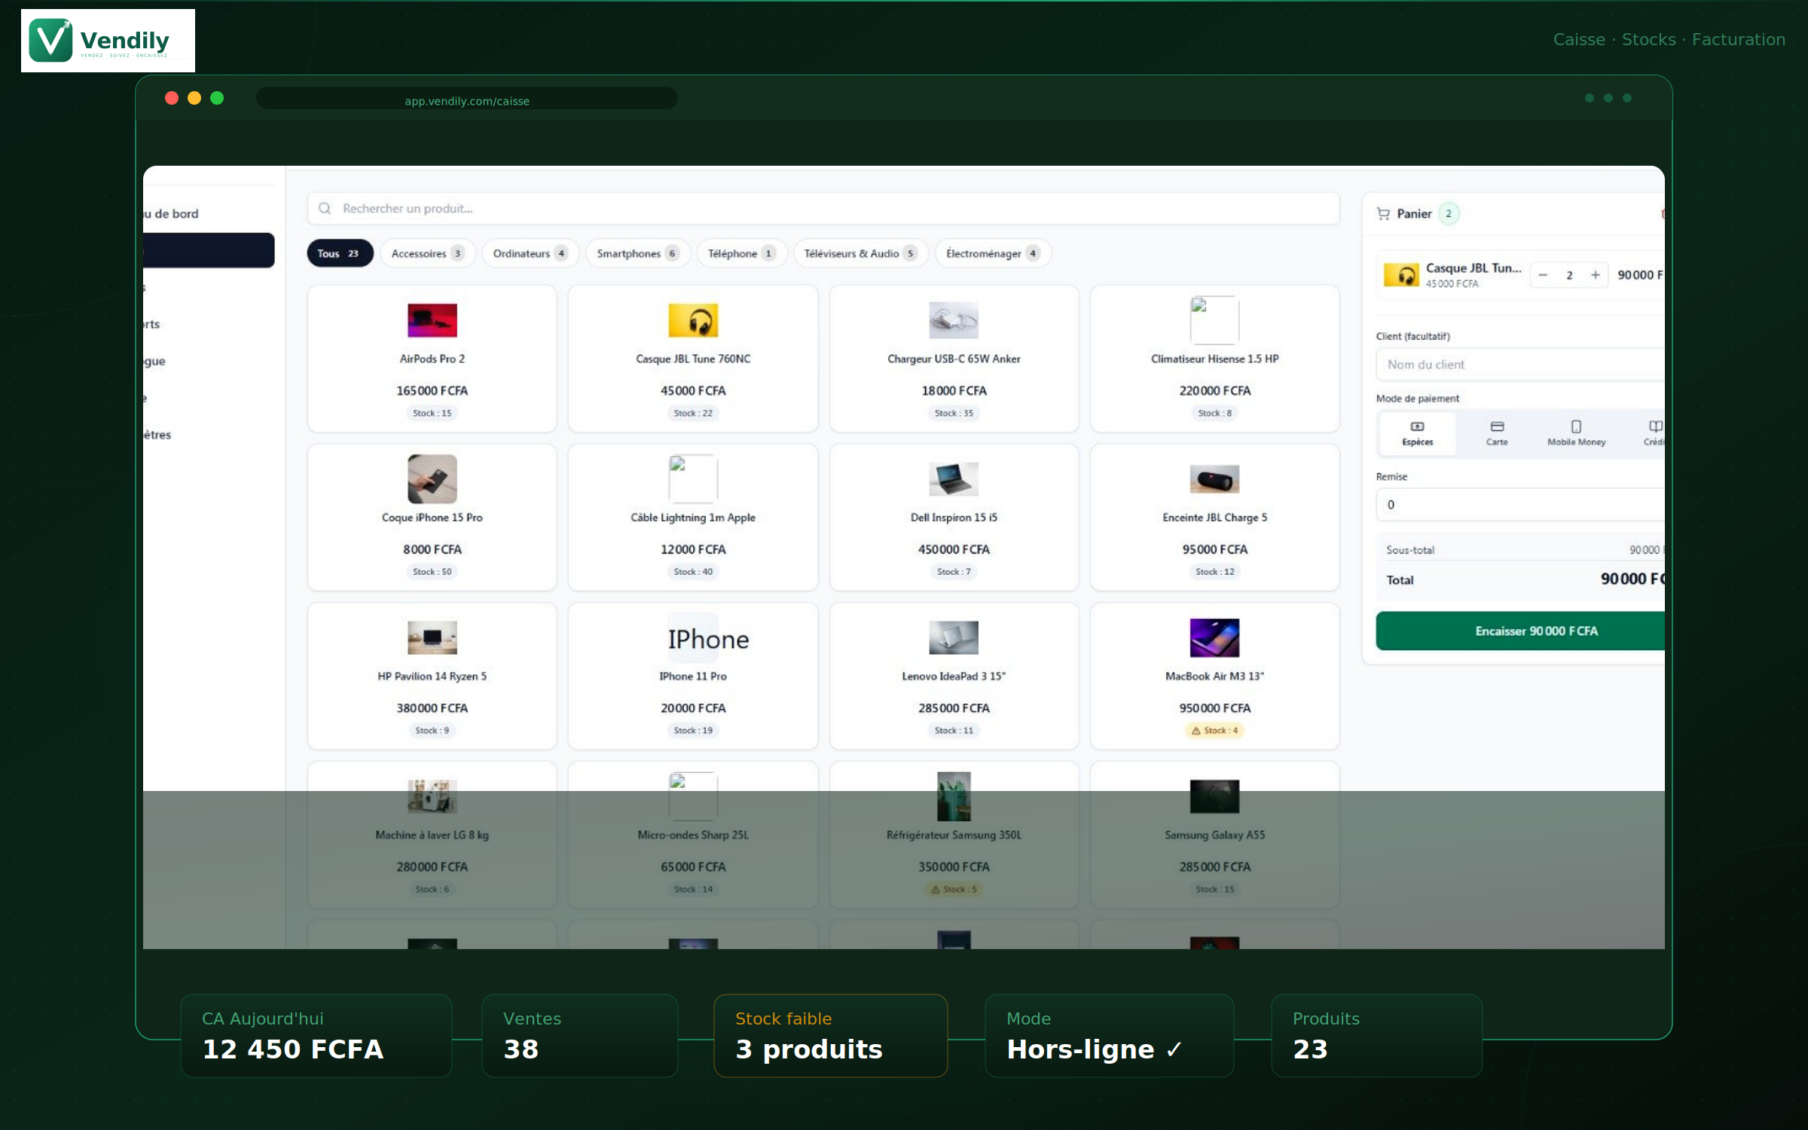Click the "Stock : 22" label

[693, 414]
